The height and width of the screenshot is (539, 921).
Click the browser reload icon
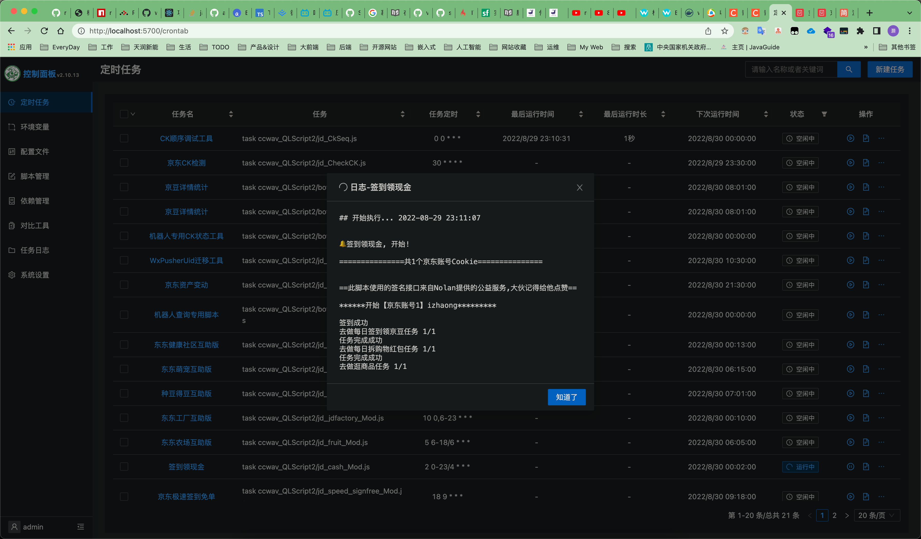(x=44, y=31)
